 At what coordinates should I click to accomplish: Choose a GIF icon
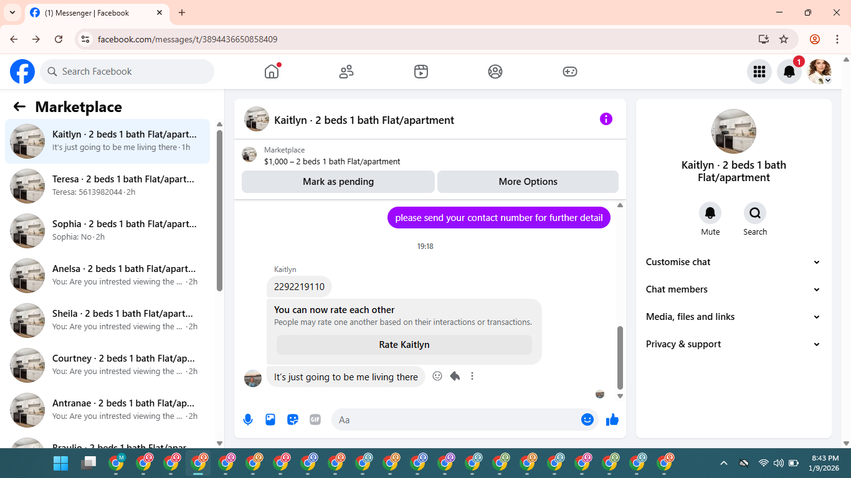click(x=315, y=419)
